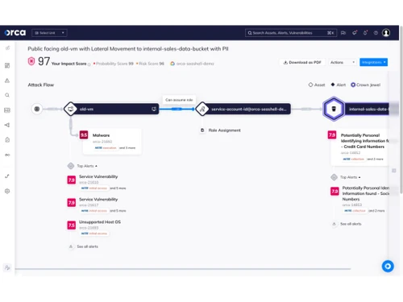Image resolution: width=403 pixels, height=302 pixels.
Task: Click 'and 3 more' on Malware card
Action: click(x=127, y=148)
